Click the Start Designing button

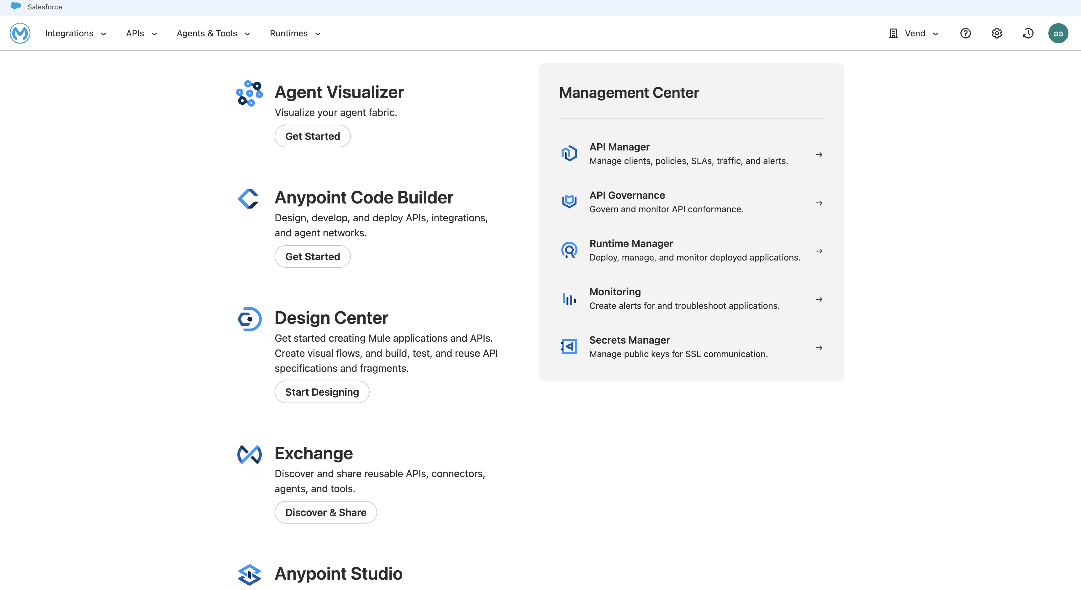point(322,392)
